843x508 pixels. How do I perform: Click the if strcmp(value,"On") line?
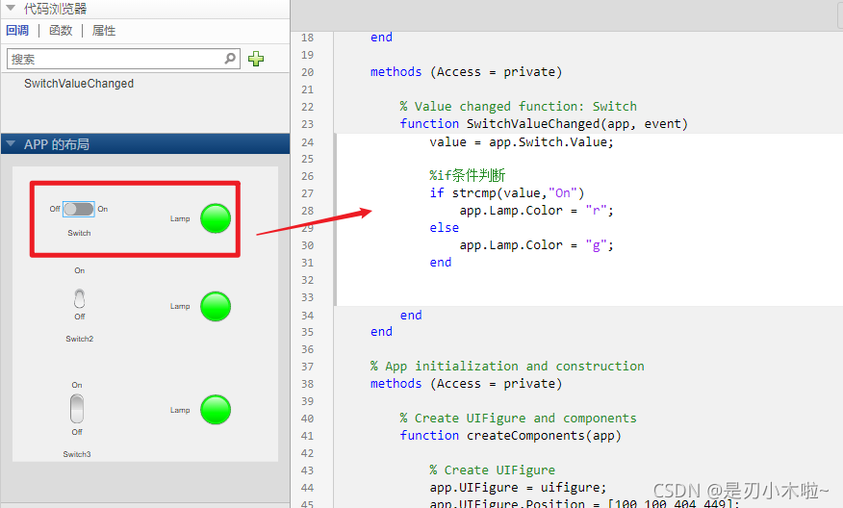coord(506,193)
